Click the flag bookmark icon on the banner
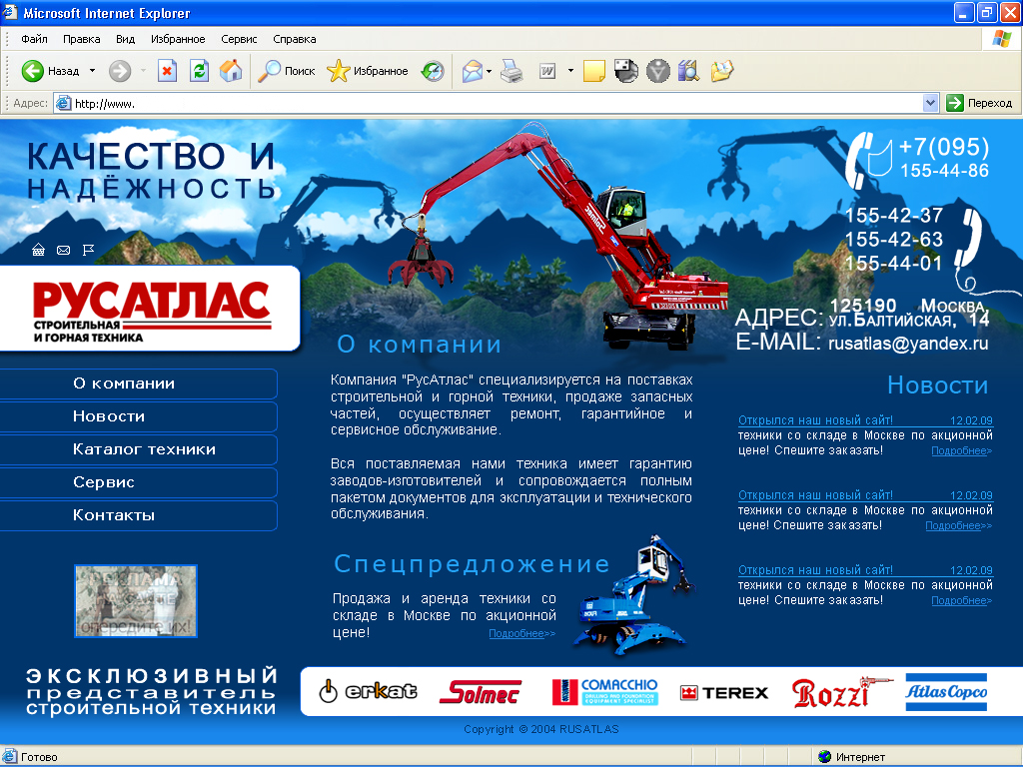1023x767 pixels. tap(88, 250)
